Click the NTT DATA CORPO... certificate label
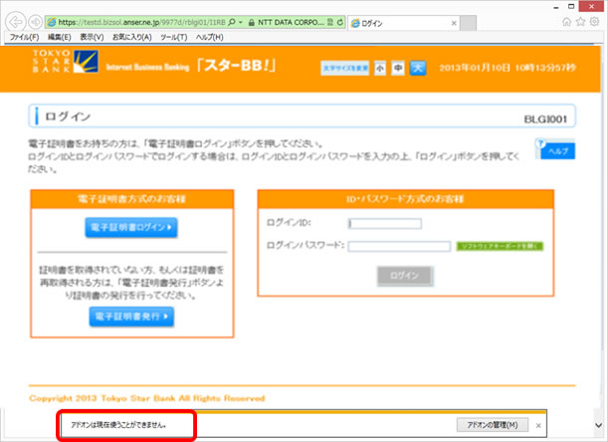608x442 pixels. pos(291,23)
